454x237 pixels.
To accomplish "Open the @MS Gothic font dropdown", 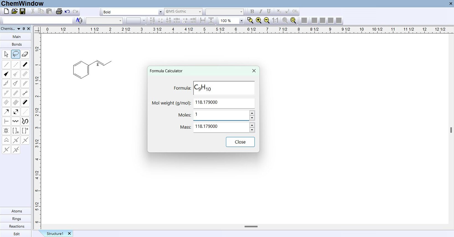I will tap(200, 12).
